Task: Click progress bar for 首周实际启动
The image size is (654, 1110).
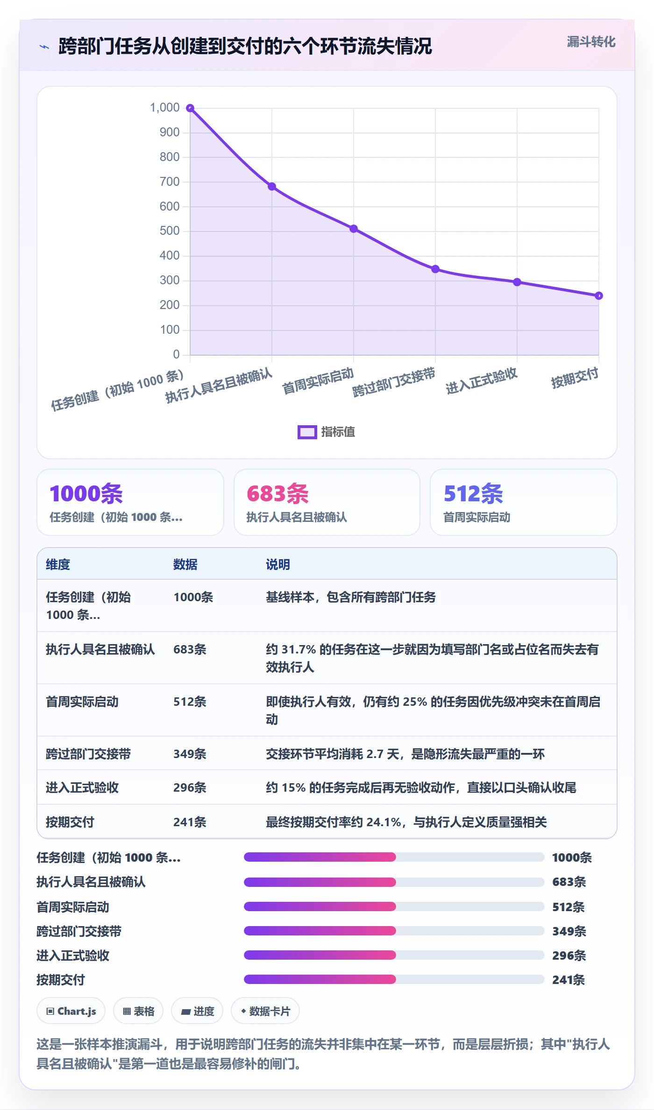Action: (x=394, y=906)
